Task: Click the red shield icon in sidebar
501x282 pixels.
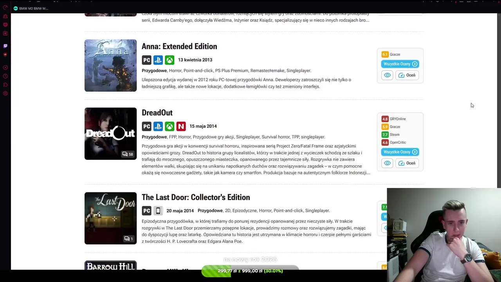Action: pos(5,54)
